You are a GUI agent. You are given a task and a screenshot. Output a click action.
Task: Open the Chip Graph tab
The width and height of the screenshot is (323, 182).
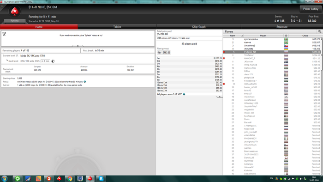[x=199, y=27]
